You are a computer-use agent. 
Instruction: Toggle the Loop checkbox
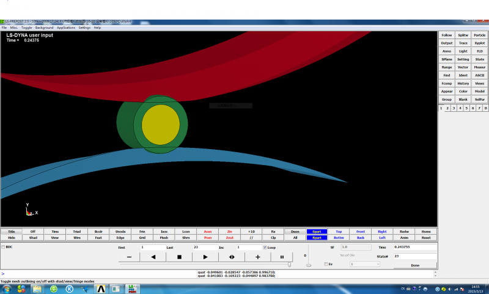[265, 248]
